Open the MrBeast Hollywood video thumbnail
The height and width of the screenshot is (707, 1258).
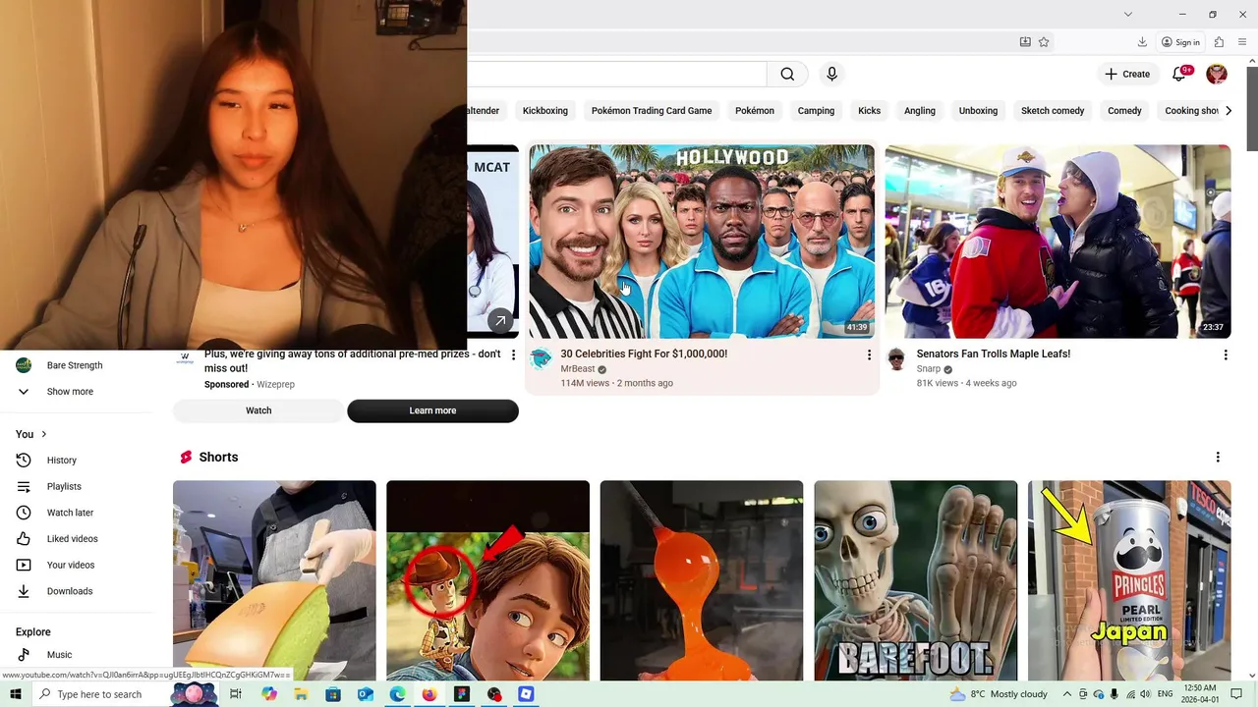702,242
